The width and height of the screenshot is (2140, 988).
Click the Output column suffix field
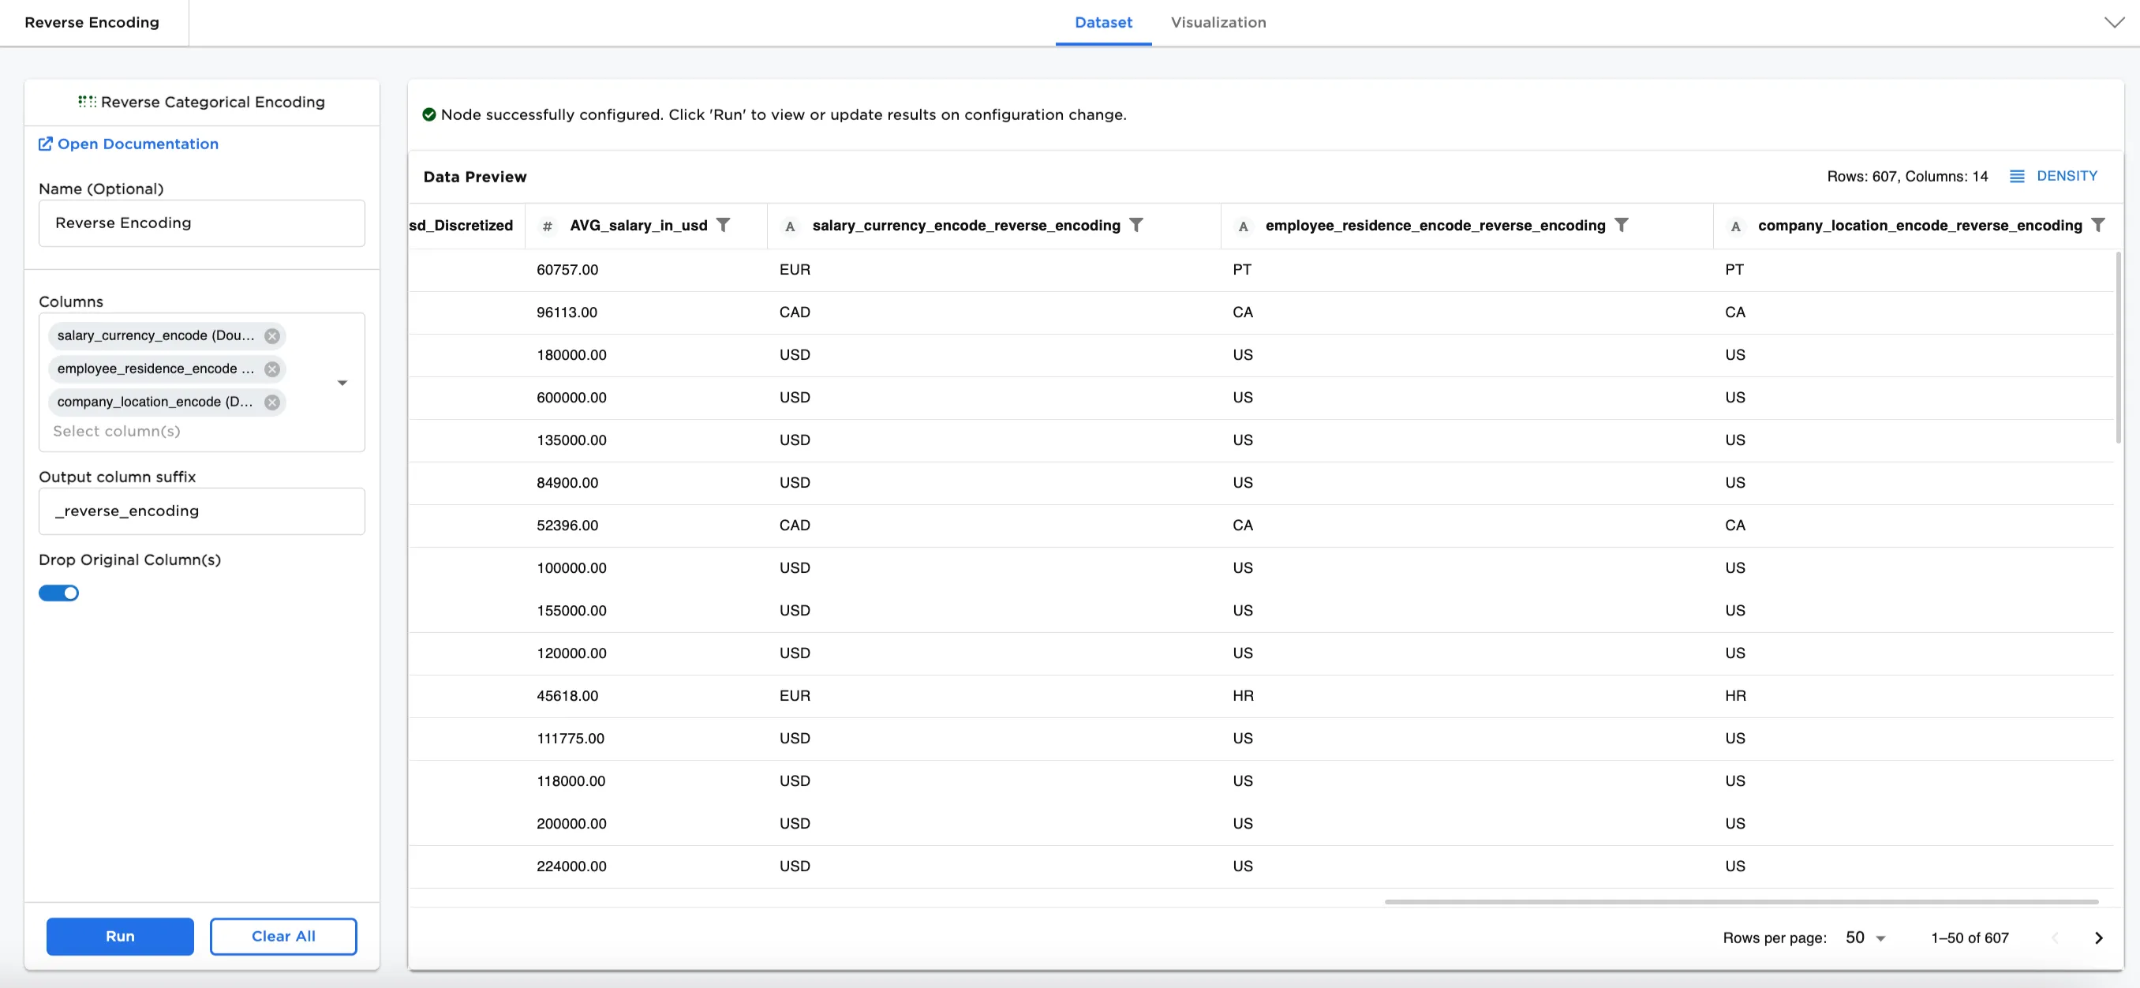[x=202, y=511]
